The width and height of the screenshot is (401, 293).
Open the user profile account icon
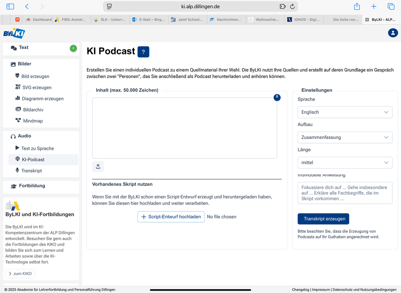point(393,33)
